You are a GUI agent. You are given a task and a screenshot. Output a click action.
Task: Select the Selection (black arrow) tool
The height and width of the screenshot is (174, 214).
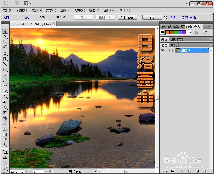coord(5,31)
